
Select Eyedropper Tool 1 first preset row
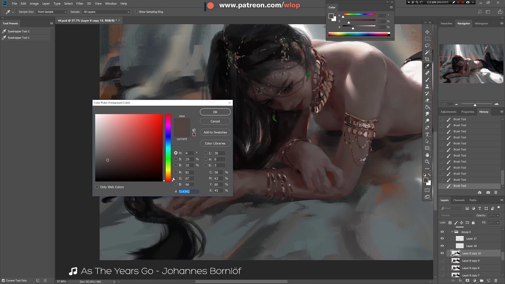pyautogui.click(x=25, y=31)
